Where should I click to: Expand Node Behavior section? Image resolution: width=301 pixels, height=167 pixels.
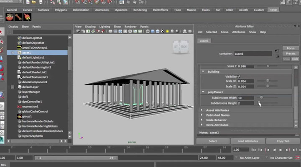202,120
